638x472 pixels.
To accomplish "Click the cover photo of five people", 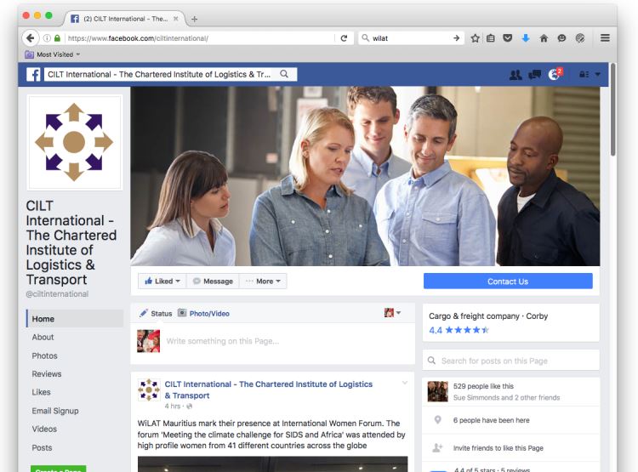I will click(365, 176).
